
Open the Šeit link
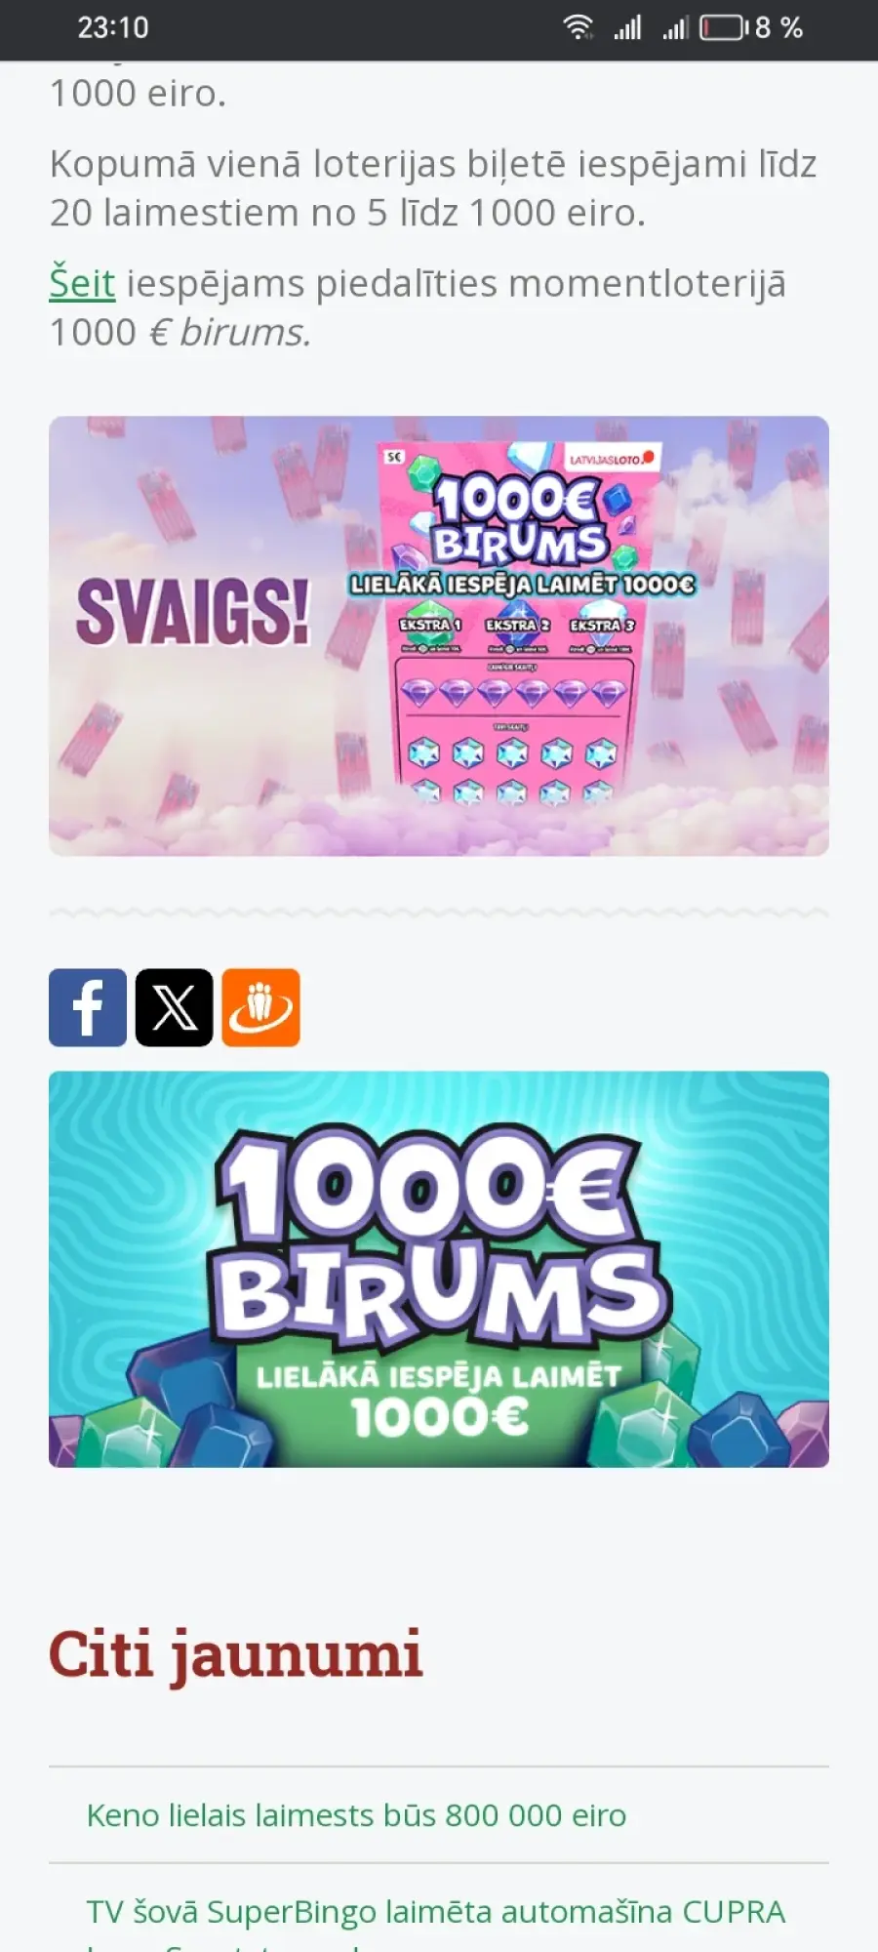point(82,283)
